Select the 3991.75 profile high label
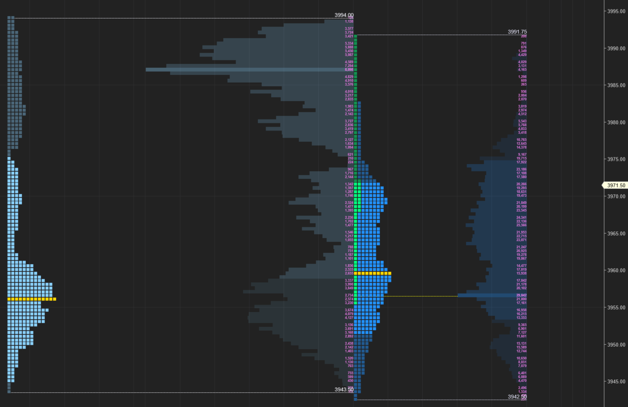 pyautogui.click(x=517, y=32)
